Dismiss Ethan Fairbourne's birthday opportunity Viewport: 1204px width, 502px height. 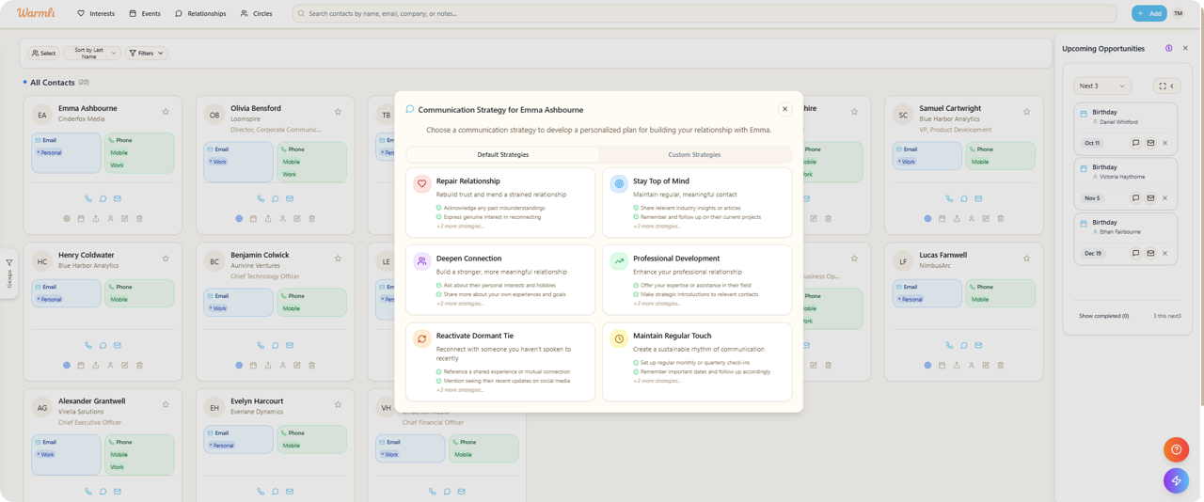1164,254
